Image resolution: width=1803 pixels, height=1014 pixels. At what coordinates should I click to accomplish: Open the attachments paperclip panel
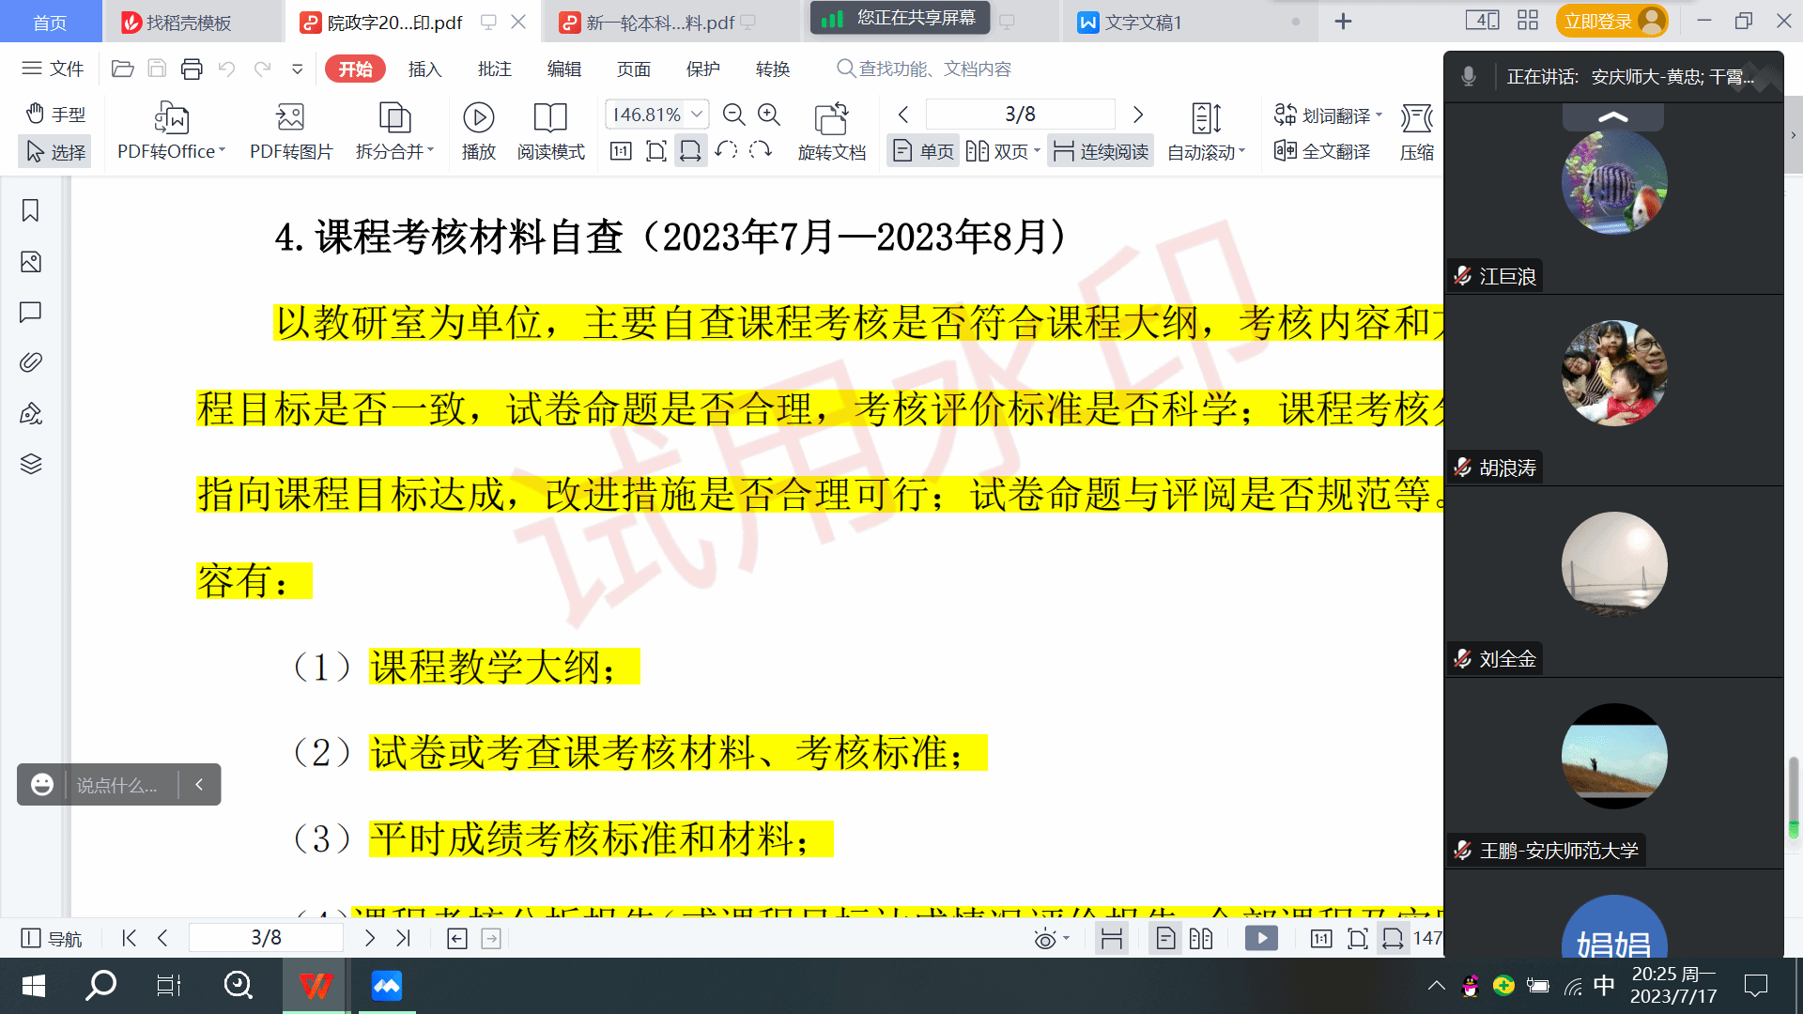30,362
